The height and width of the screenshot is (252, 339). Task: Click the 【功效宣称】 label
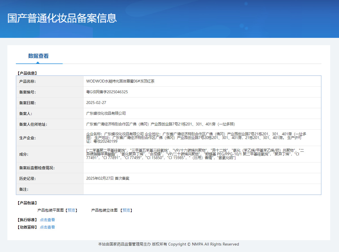pyautogui.click(x=27, y=227)
